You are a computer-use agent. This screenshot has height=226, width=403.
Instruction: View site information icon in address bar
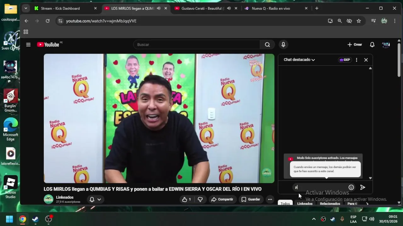tap(60, 21)
